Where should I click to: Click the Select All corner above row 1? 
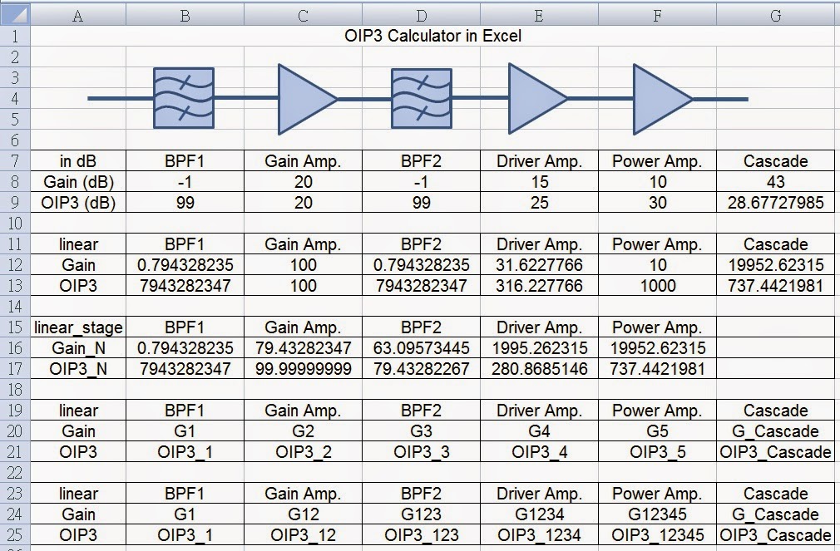click(14, 15)
